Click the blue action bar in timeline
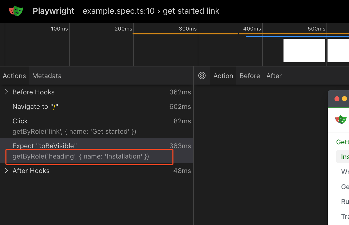 (x=297, y=36)
